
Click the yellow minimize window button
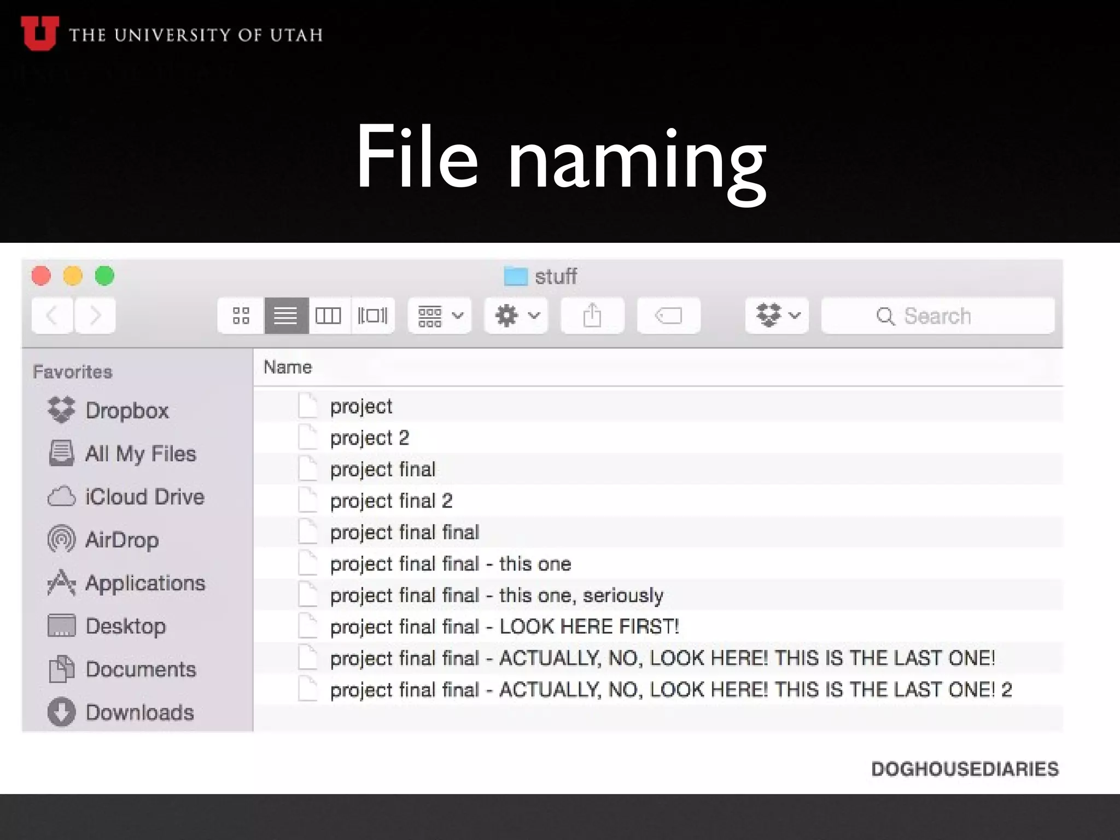(73, 276)
